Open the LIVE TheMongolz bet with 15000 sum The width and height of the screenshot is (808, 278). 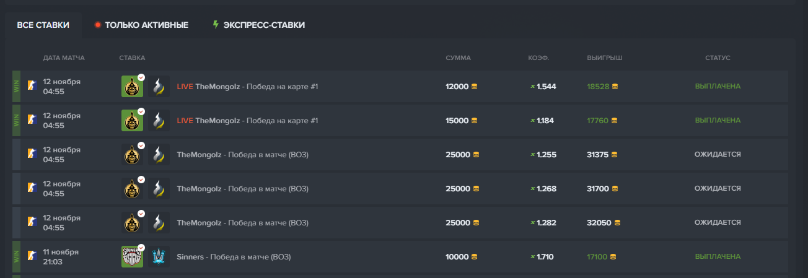[247, 121]
